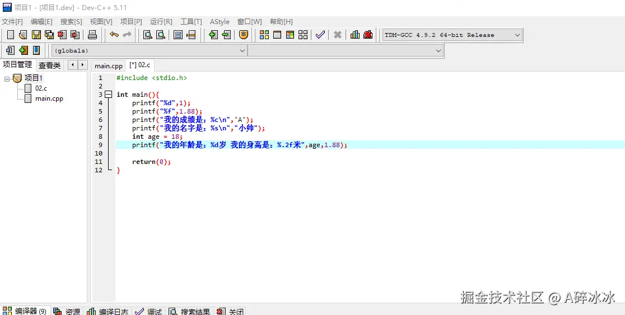Viewport: 625px width, 315px height.
Task: Open Project options with the shield icon
Action: (244, 35)
